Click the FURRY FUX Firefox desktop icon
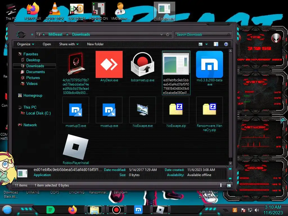This screenshot has width=288, height=216. click(x=33, y=11)
